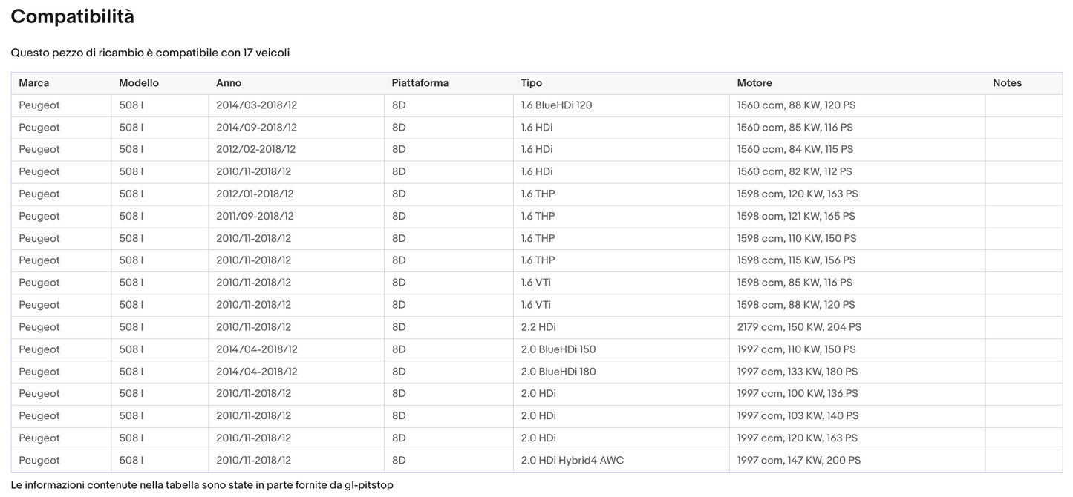Click the Notes column header
The image size is (1073, 497).
1007,83
